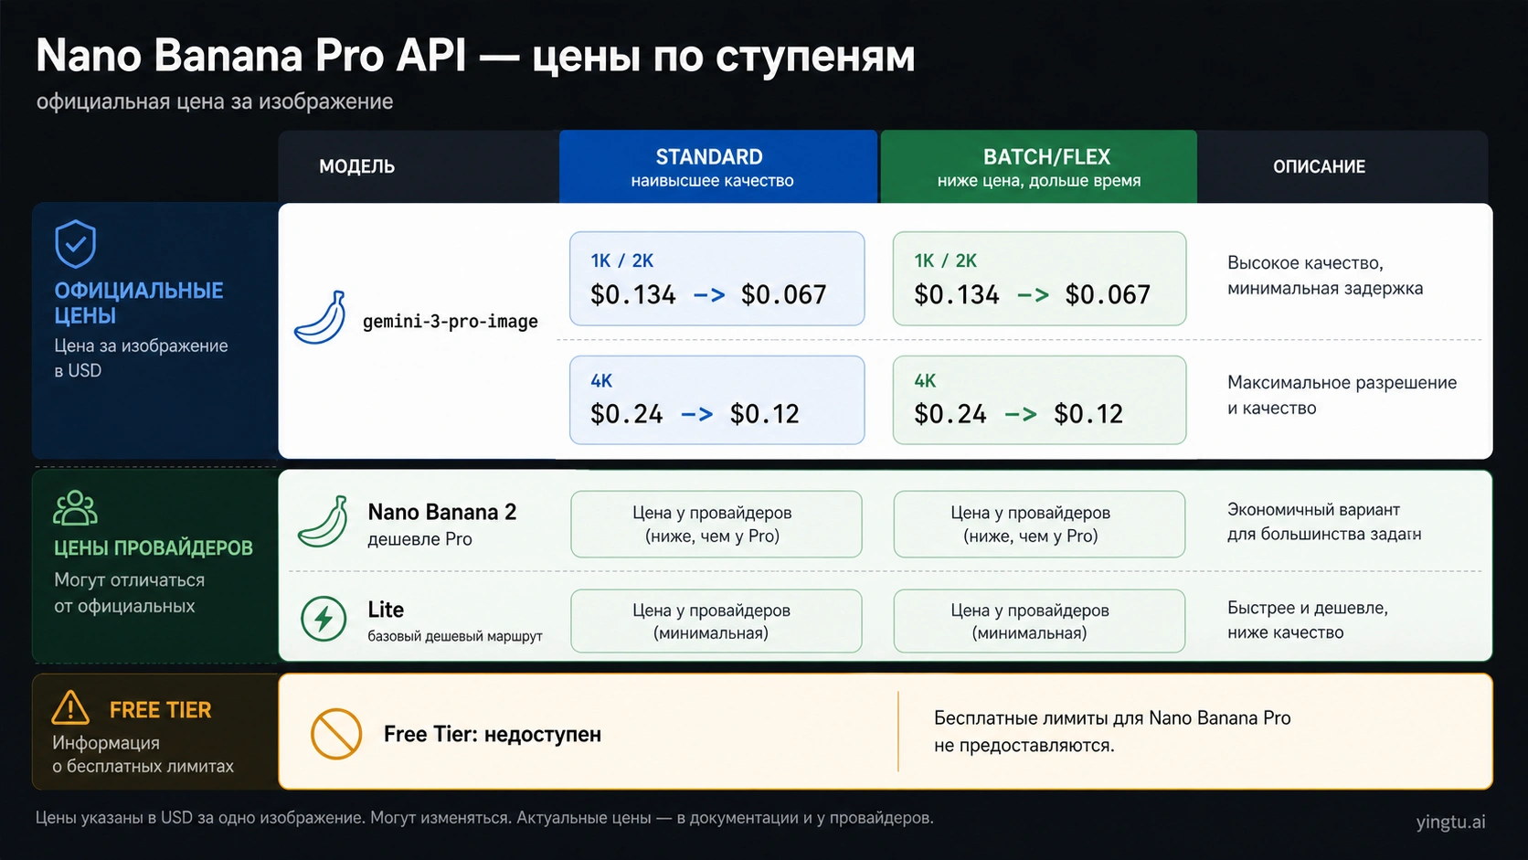Select the BATCH/FLEX column header
The width and height of the screenshot is (1528, 860).
pyautogui.click(x=1039, y=166)
